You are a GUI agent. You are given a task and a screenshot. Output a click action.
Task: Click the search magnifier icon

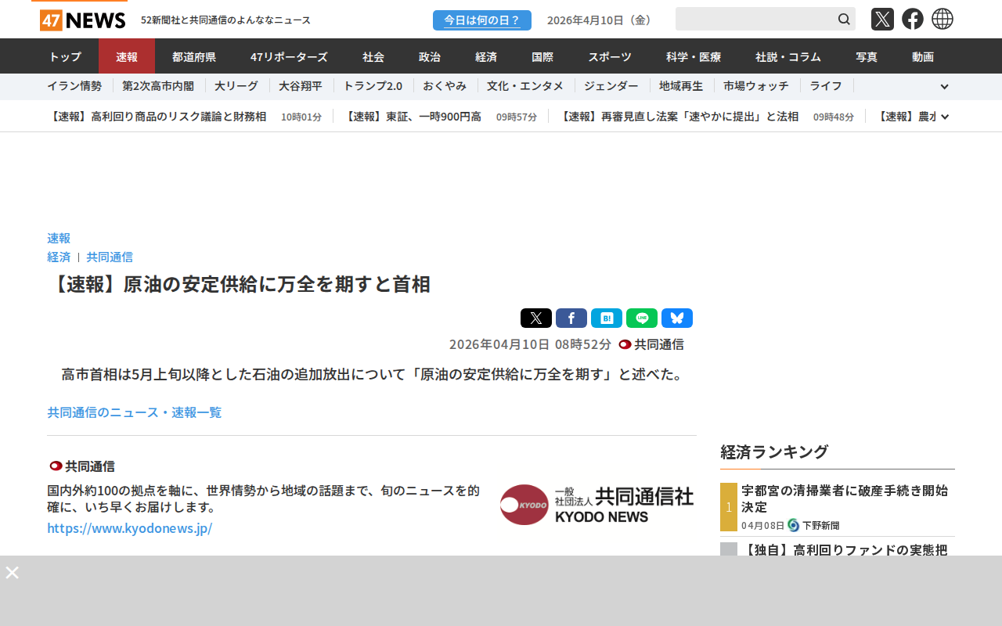tap(844, 19)
